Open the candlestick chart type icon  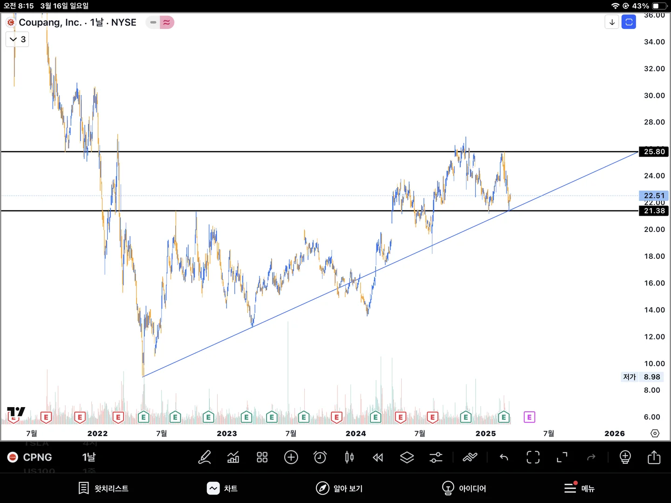349,457
